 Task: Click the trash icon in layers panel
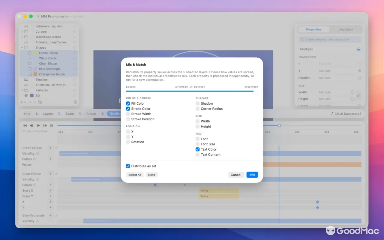tap(75, 102)
